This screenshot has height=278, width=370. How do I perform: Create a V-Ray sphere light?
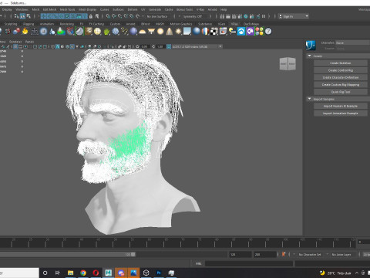(160, 32)
